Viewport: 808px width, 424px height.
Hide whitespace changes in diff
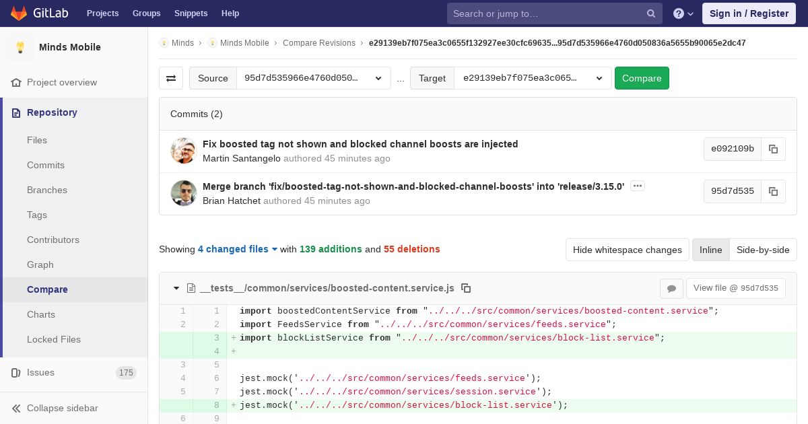pos(627,250)
